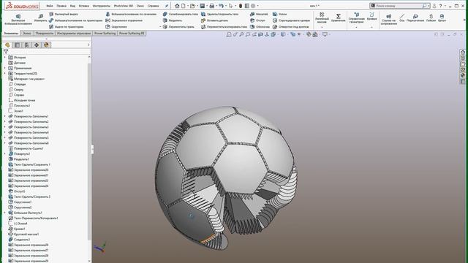Image resolution: width=468 pixels, height=263 pixels.
Task: Open the Инструменты menu
Action: (102, 6)
